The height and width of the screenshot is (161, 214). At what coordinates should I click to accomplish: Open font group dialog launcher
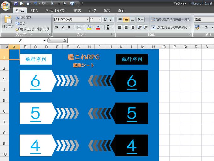tap(112, 34)
